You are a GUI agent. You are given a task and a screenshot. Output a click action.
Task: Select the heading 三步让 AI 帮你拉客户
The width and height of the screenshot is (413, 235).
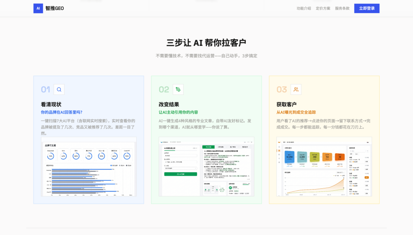tap(206, 43)
